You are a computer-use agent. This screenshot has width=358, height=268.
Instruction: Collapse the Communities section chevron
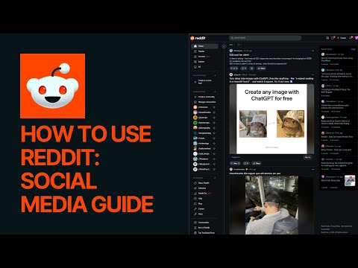[x=215, y=92]
